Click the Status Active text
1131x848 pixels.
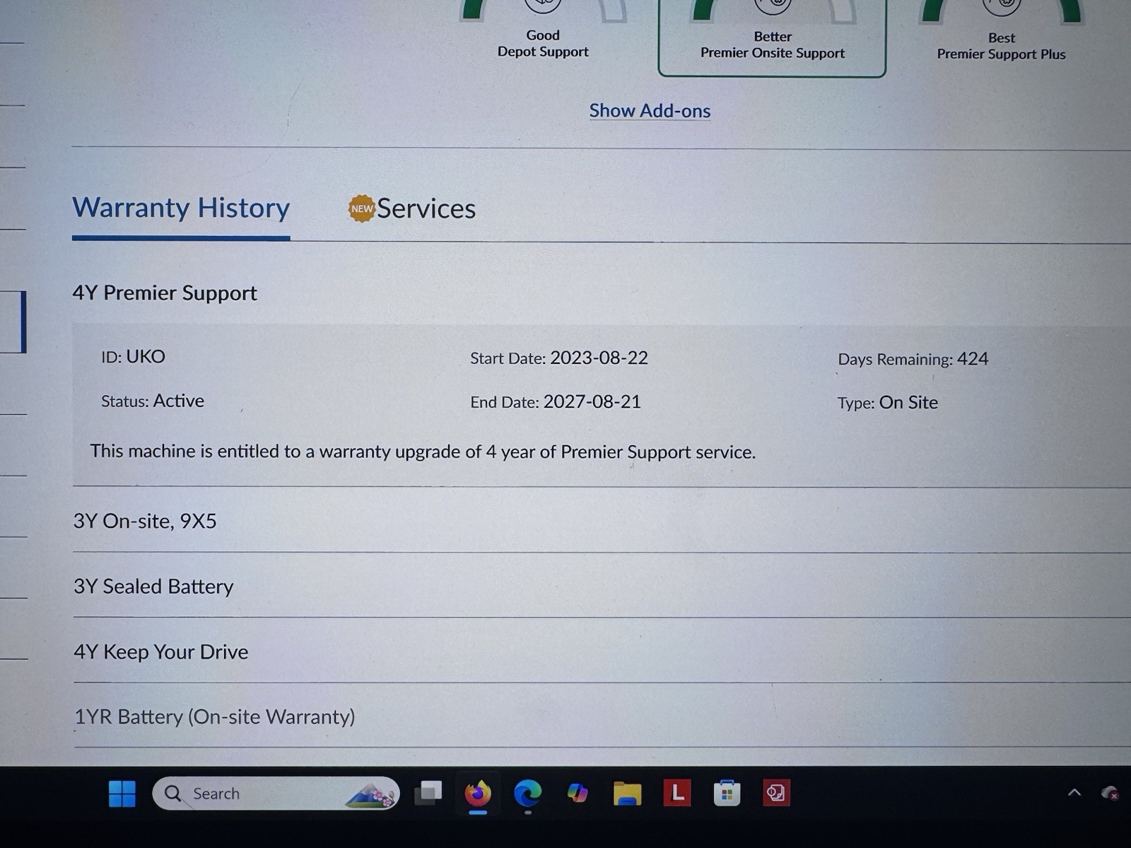(153, 401)
